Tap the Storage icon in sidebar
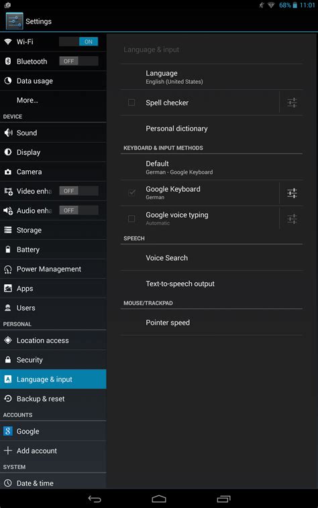318x508 pixels. 8,230
